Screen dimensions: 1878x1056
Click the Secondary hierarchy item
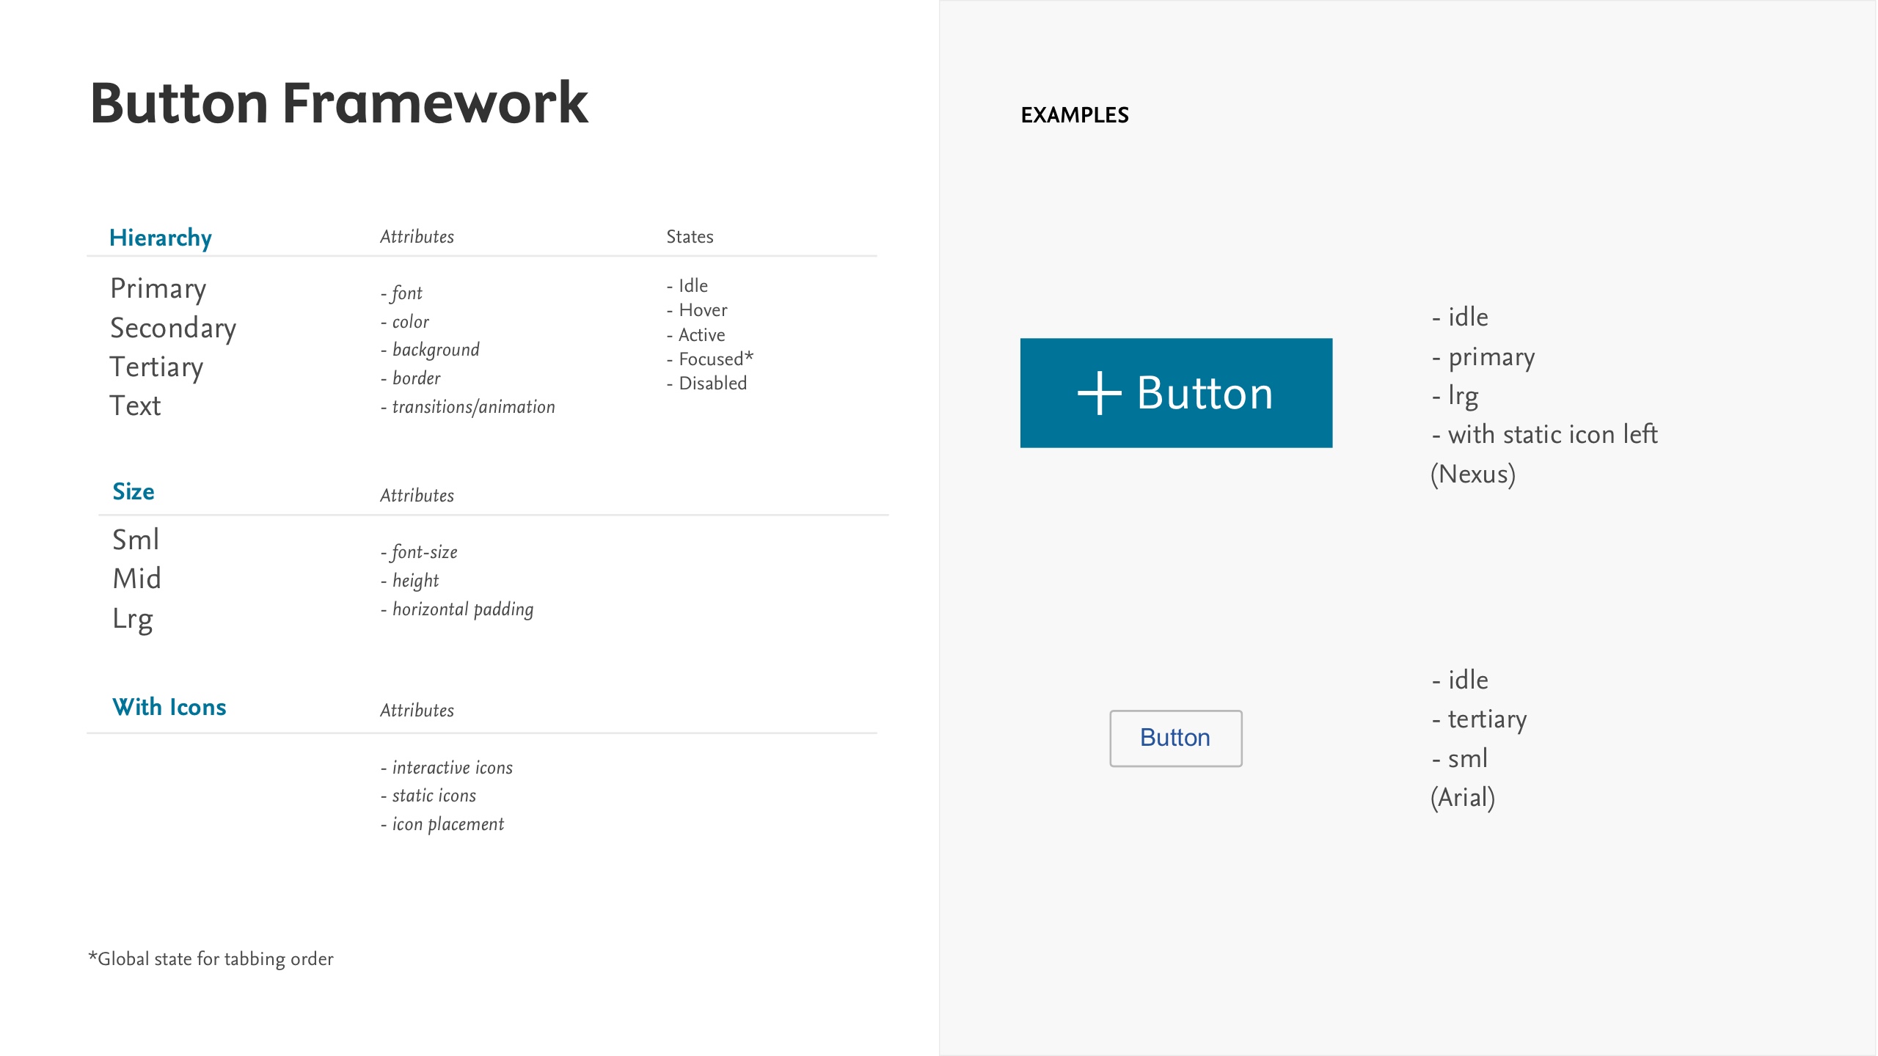(173, 328)
